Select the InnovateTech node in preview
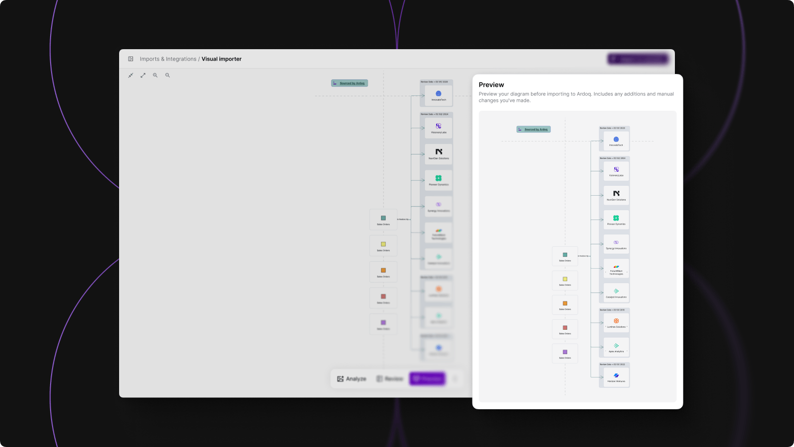Screen dimensions: 794x447 click(616, 141)
